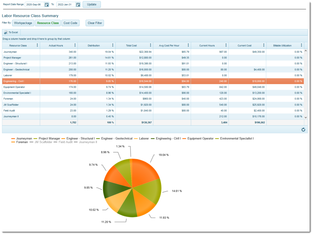
Task: Open the Distribution column menu
Action: [x=113, y=45]
